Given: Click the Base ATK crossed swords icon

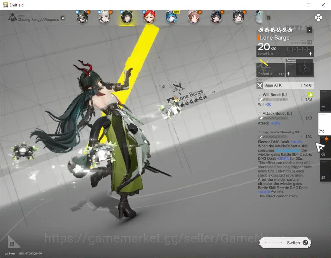Looking at the screenshot, I should [x=260, y=85].
